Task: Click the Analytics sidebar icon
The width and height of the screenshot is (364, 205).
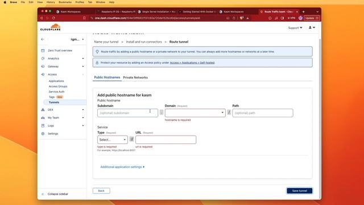Action: tap(43, 58)
